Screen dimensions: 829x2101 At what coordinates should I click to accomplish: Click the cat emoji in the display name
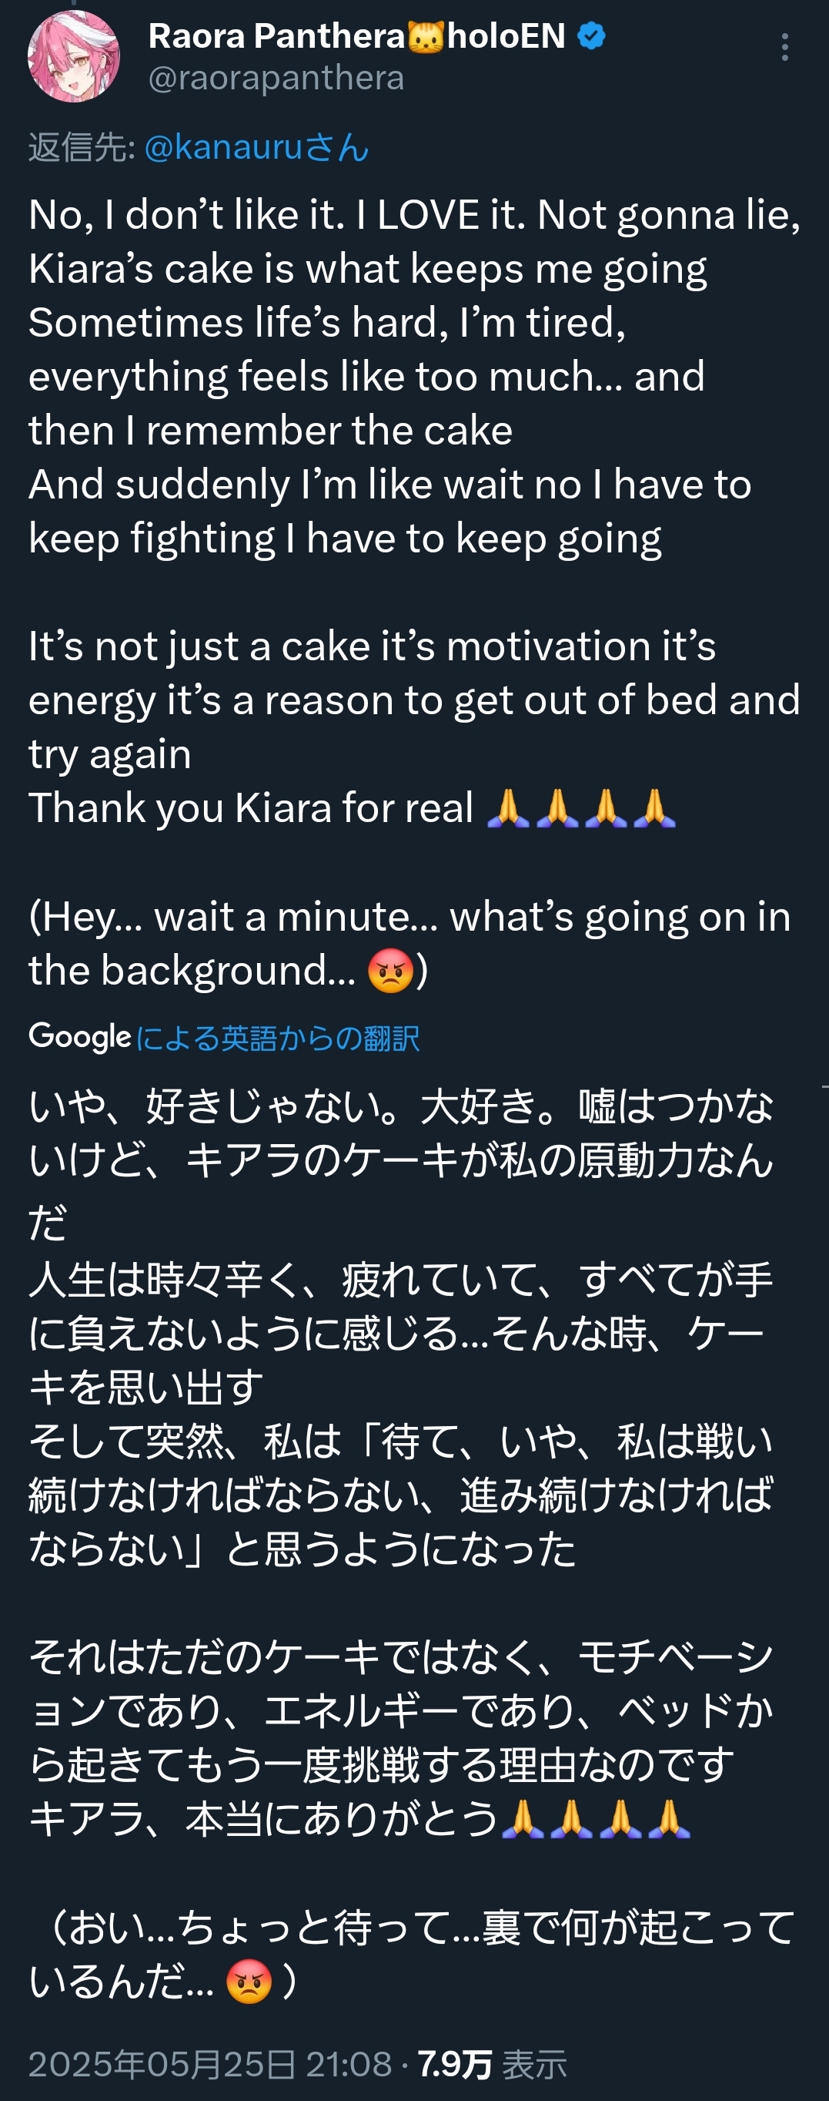(x=426, y=37)
